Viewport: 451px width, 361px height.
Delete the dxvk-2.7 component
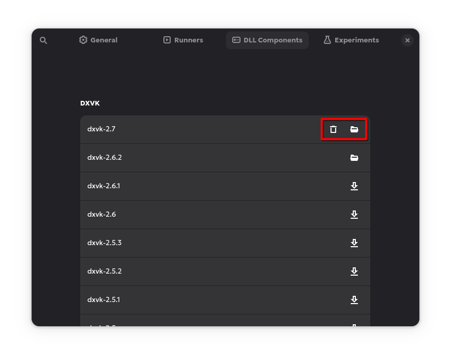[x=334, y=129]
